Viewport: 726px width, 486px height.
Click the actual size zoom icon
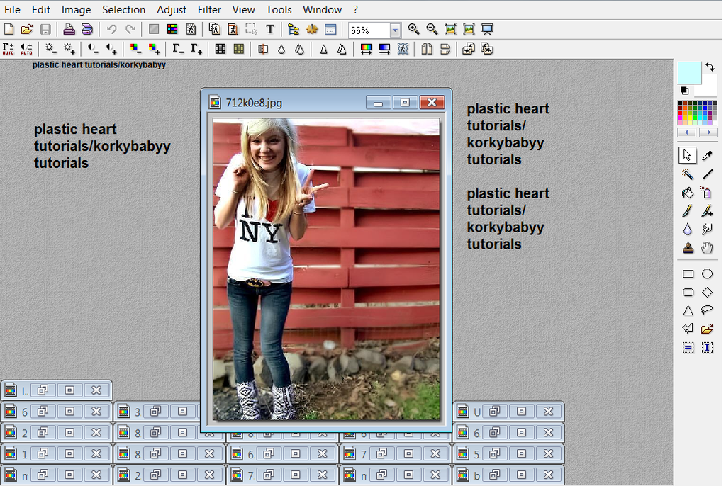click(450, 29)
